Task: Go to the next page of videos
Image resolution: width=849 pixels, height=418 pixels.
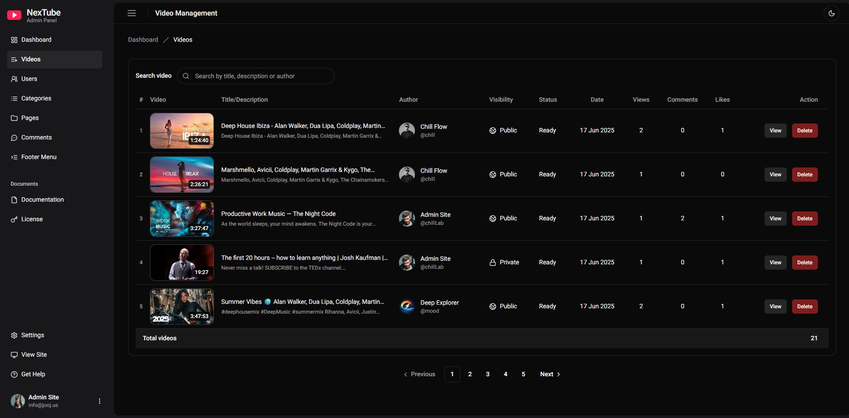Action: pos(550,374)
